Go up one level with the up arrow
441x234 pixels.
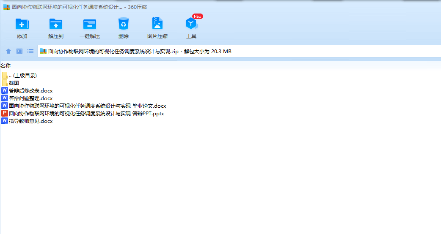(8, 52)
